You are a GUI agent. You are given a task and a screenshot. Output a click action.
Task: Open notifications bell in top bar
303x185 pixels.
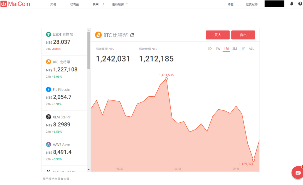tap(292, 4)
